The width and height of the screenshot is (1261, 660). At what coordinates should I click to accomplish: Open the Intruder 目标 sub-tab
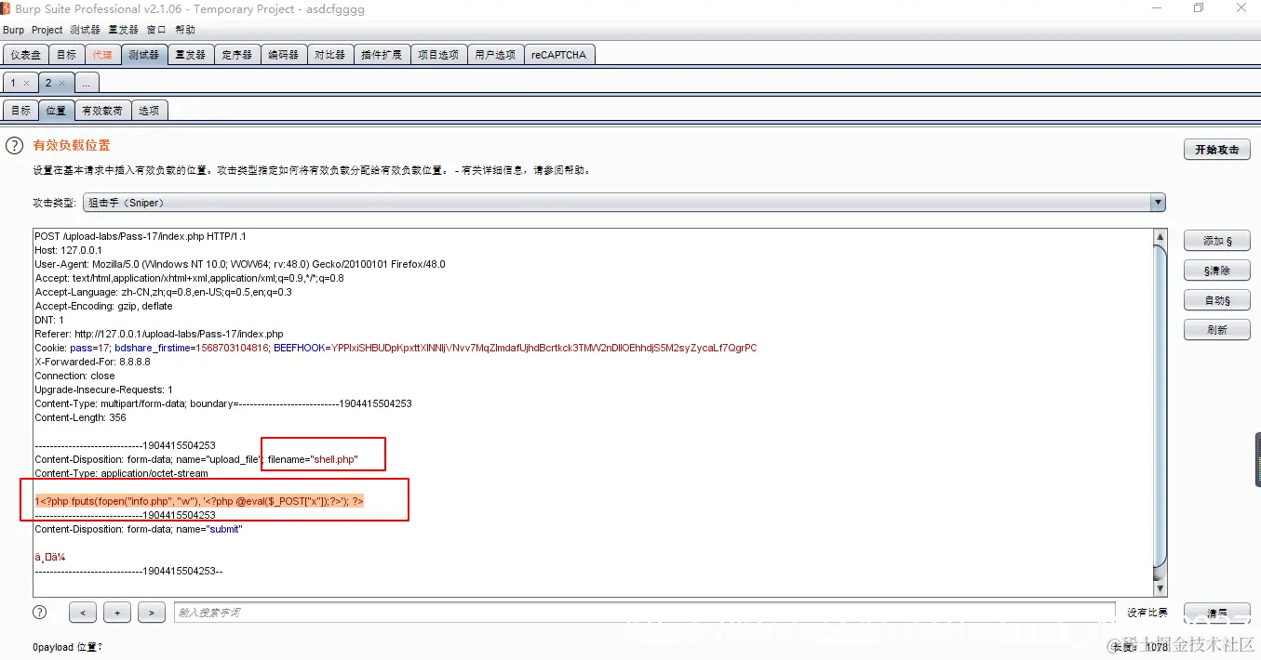[x=20, y=111]
